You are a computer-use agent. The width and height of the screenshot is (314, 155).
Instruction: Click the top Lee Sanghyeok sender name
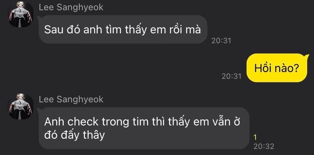pos(71,8)
